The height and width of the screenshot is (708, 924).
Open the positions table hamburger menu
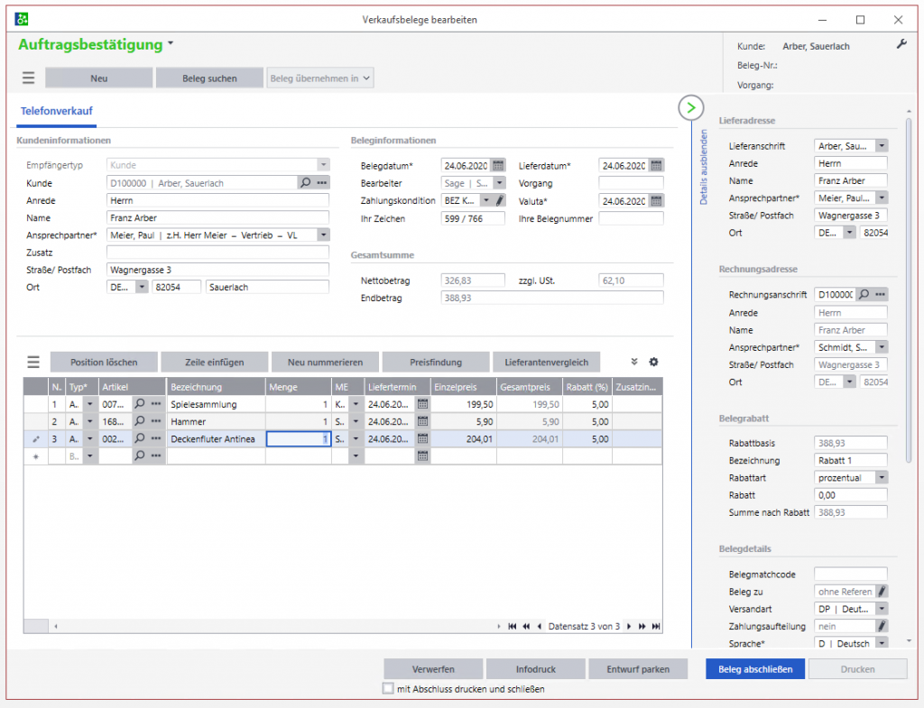tap(33, 363)
